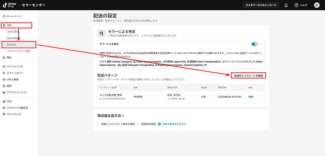Click the マーケティング megaphone icon
This screenshot has height=156, width=325.
click(x=4, y=67)
